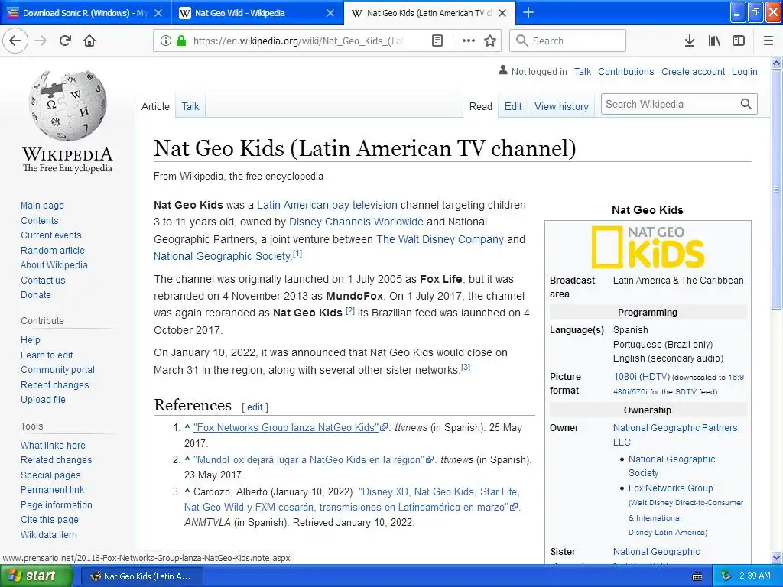The image size is (783, 587).
Task: Click the 1080i (HDTV) infobox link
Action: [642, 376]
